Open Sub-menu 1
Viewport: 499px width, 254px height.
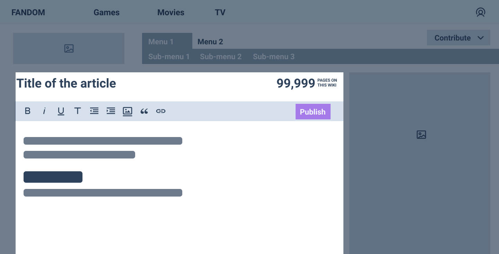point(169,56)
